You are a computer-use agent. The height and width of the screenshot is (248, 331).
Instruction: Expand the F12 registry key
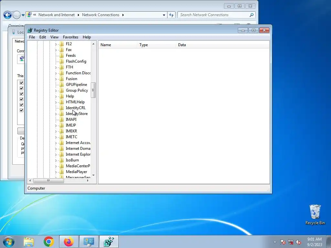coord(56,44)
